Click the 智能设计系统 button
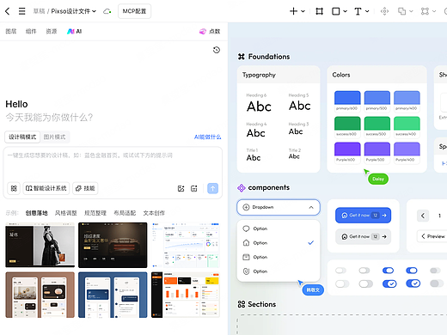 46,188
